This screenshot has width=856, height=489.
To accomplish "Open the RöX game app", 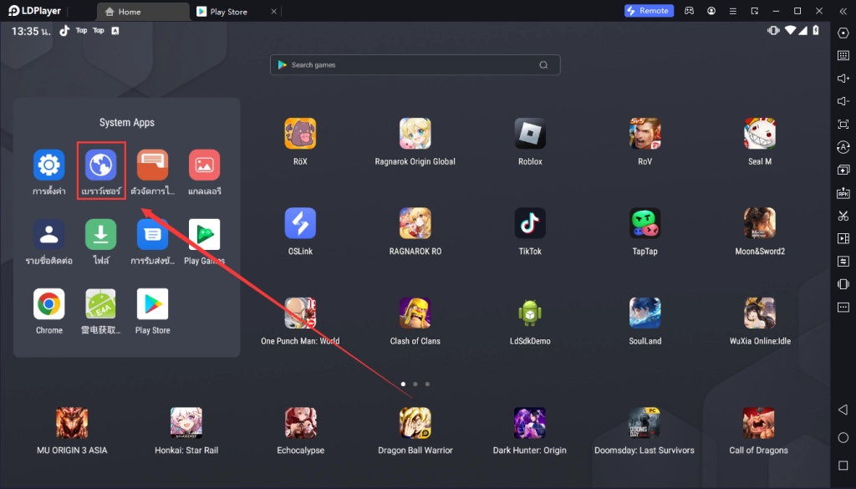I will point(300,134).
